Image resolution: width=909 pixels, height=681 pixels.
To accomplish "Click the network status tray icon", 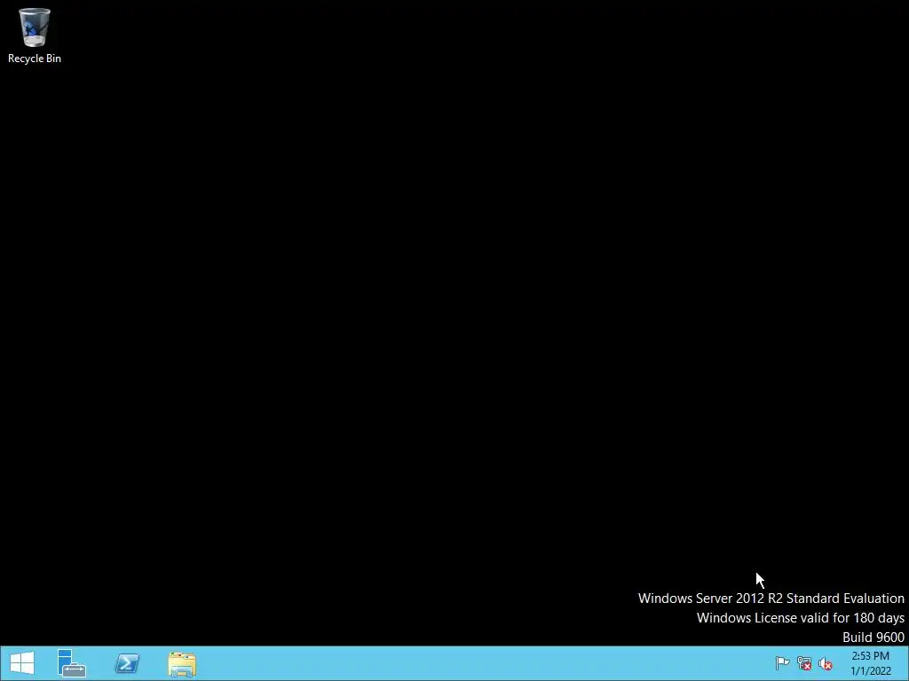I will pyautogui.click(x=804, y=663).
